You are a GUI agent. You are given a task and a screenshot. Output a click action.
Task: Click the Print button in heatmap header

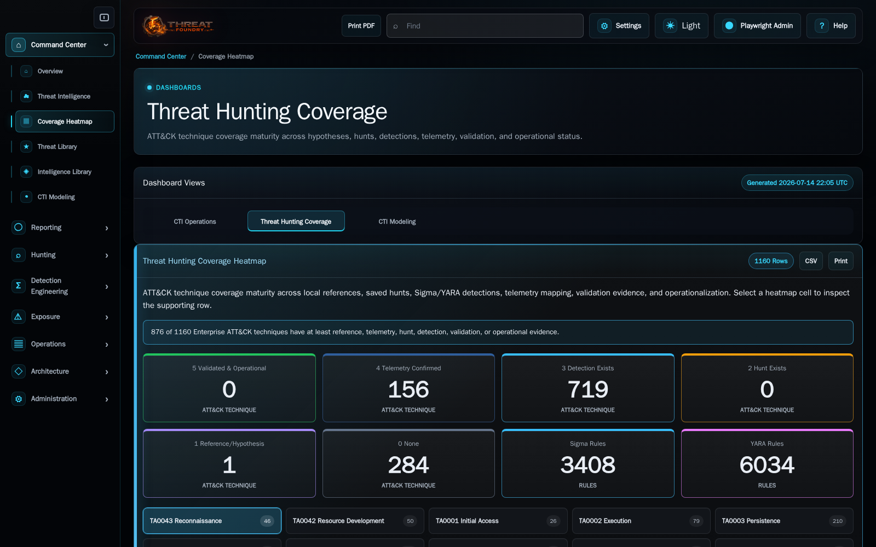[x=841, y=261]
